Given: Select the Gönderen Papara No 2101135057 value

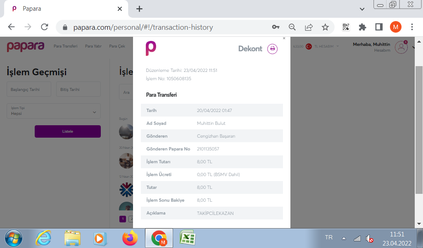Looking at the screenshot, I should (208, 149).
